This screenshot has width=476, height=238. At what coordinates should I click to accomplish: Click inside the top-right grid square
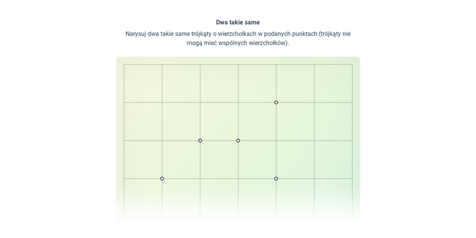(333, 83)
